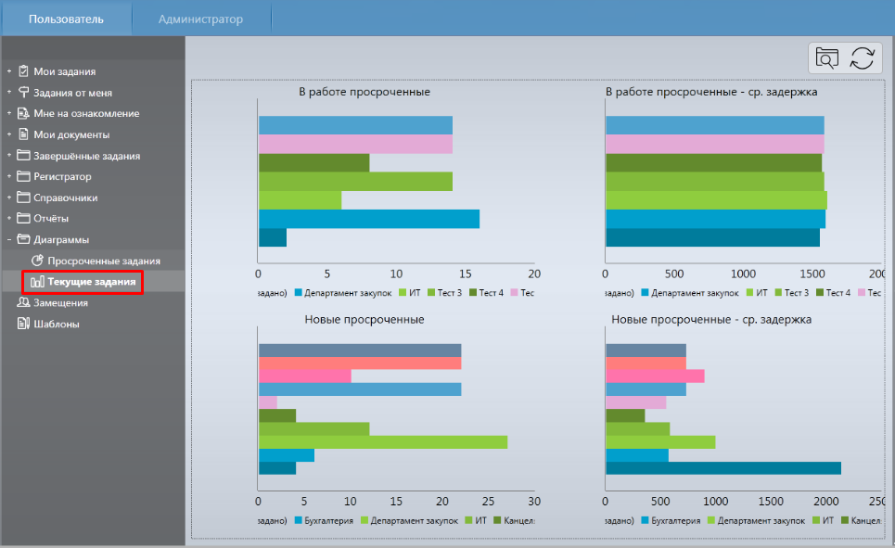This screenshot has height=548, width=895.
Task: Select the Мне на ознакомление document icon
Action: (x=24, y=113)
